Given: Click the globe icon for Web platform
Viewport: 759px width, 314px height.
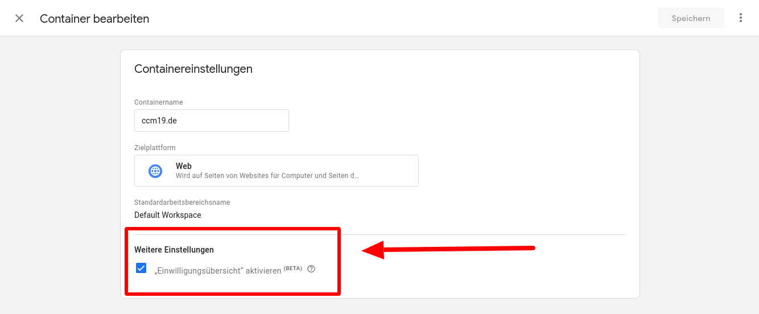Looking at the screenshot, I should pos(155,171).
